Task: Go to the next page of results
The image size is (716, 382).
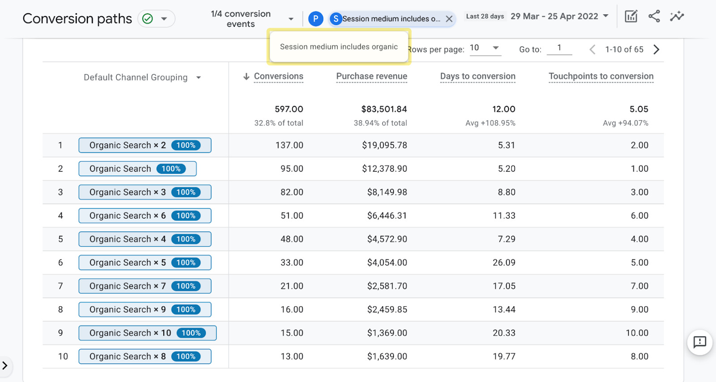Action: pos(656,50)
